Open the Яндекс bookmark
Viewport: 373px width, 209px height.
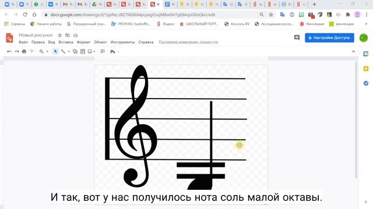pyautogui.click(x=166, y=24)
